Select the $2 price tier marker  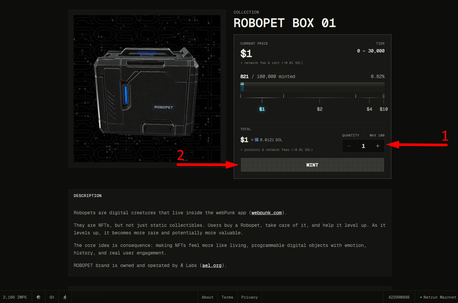point(320,109)
